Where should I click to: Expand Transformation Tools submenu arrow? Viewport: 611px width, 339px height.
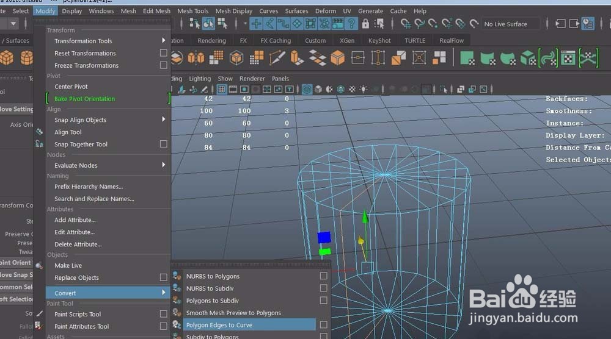pyautogui.click(x=163, y=40)
